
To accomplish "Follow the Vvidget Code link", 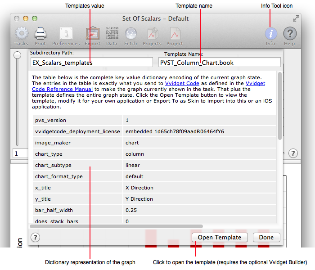I will 182,83.
